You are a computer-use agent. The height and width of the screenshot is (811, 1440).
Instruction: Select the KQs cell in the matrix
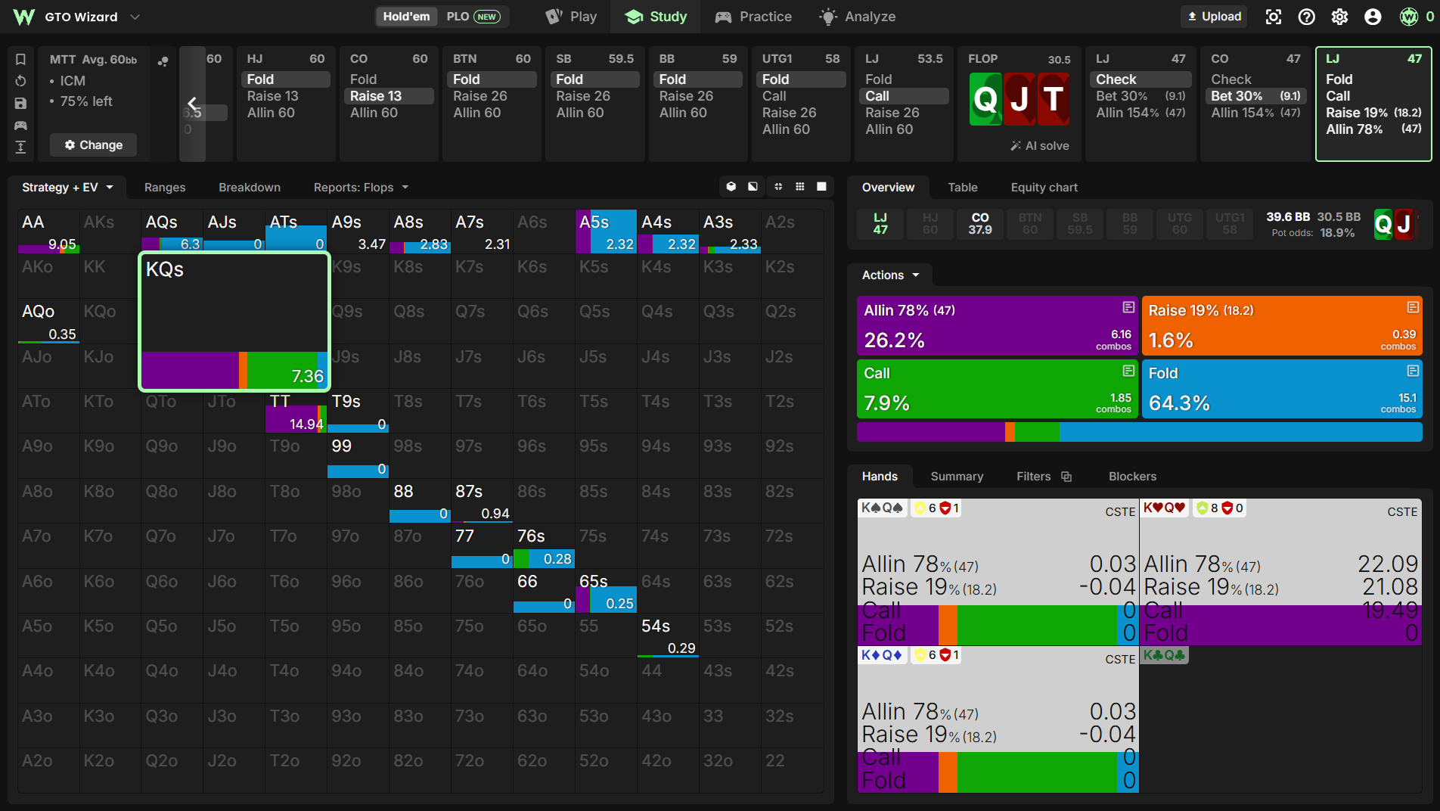[234, 322]
